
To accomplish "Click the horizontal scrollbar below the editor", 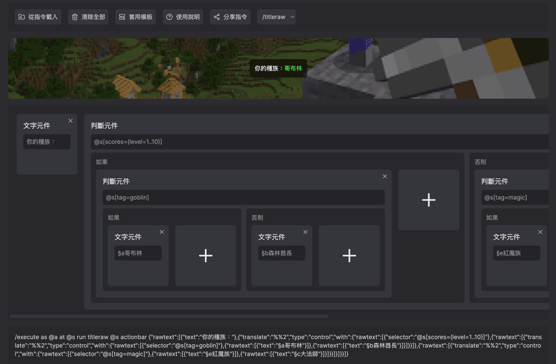I will tap(169, 316).
